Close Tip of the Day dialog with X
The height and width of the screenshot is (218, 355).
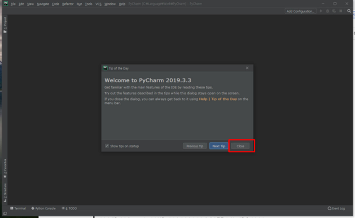pyautogui.click(x=247, y=68)
